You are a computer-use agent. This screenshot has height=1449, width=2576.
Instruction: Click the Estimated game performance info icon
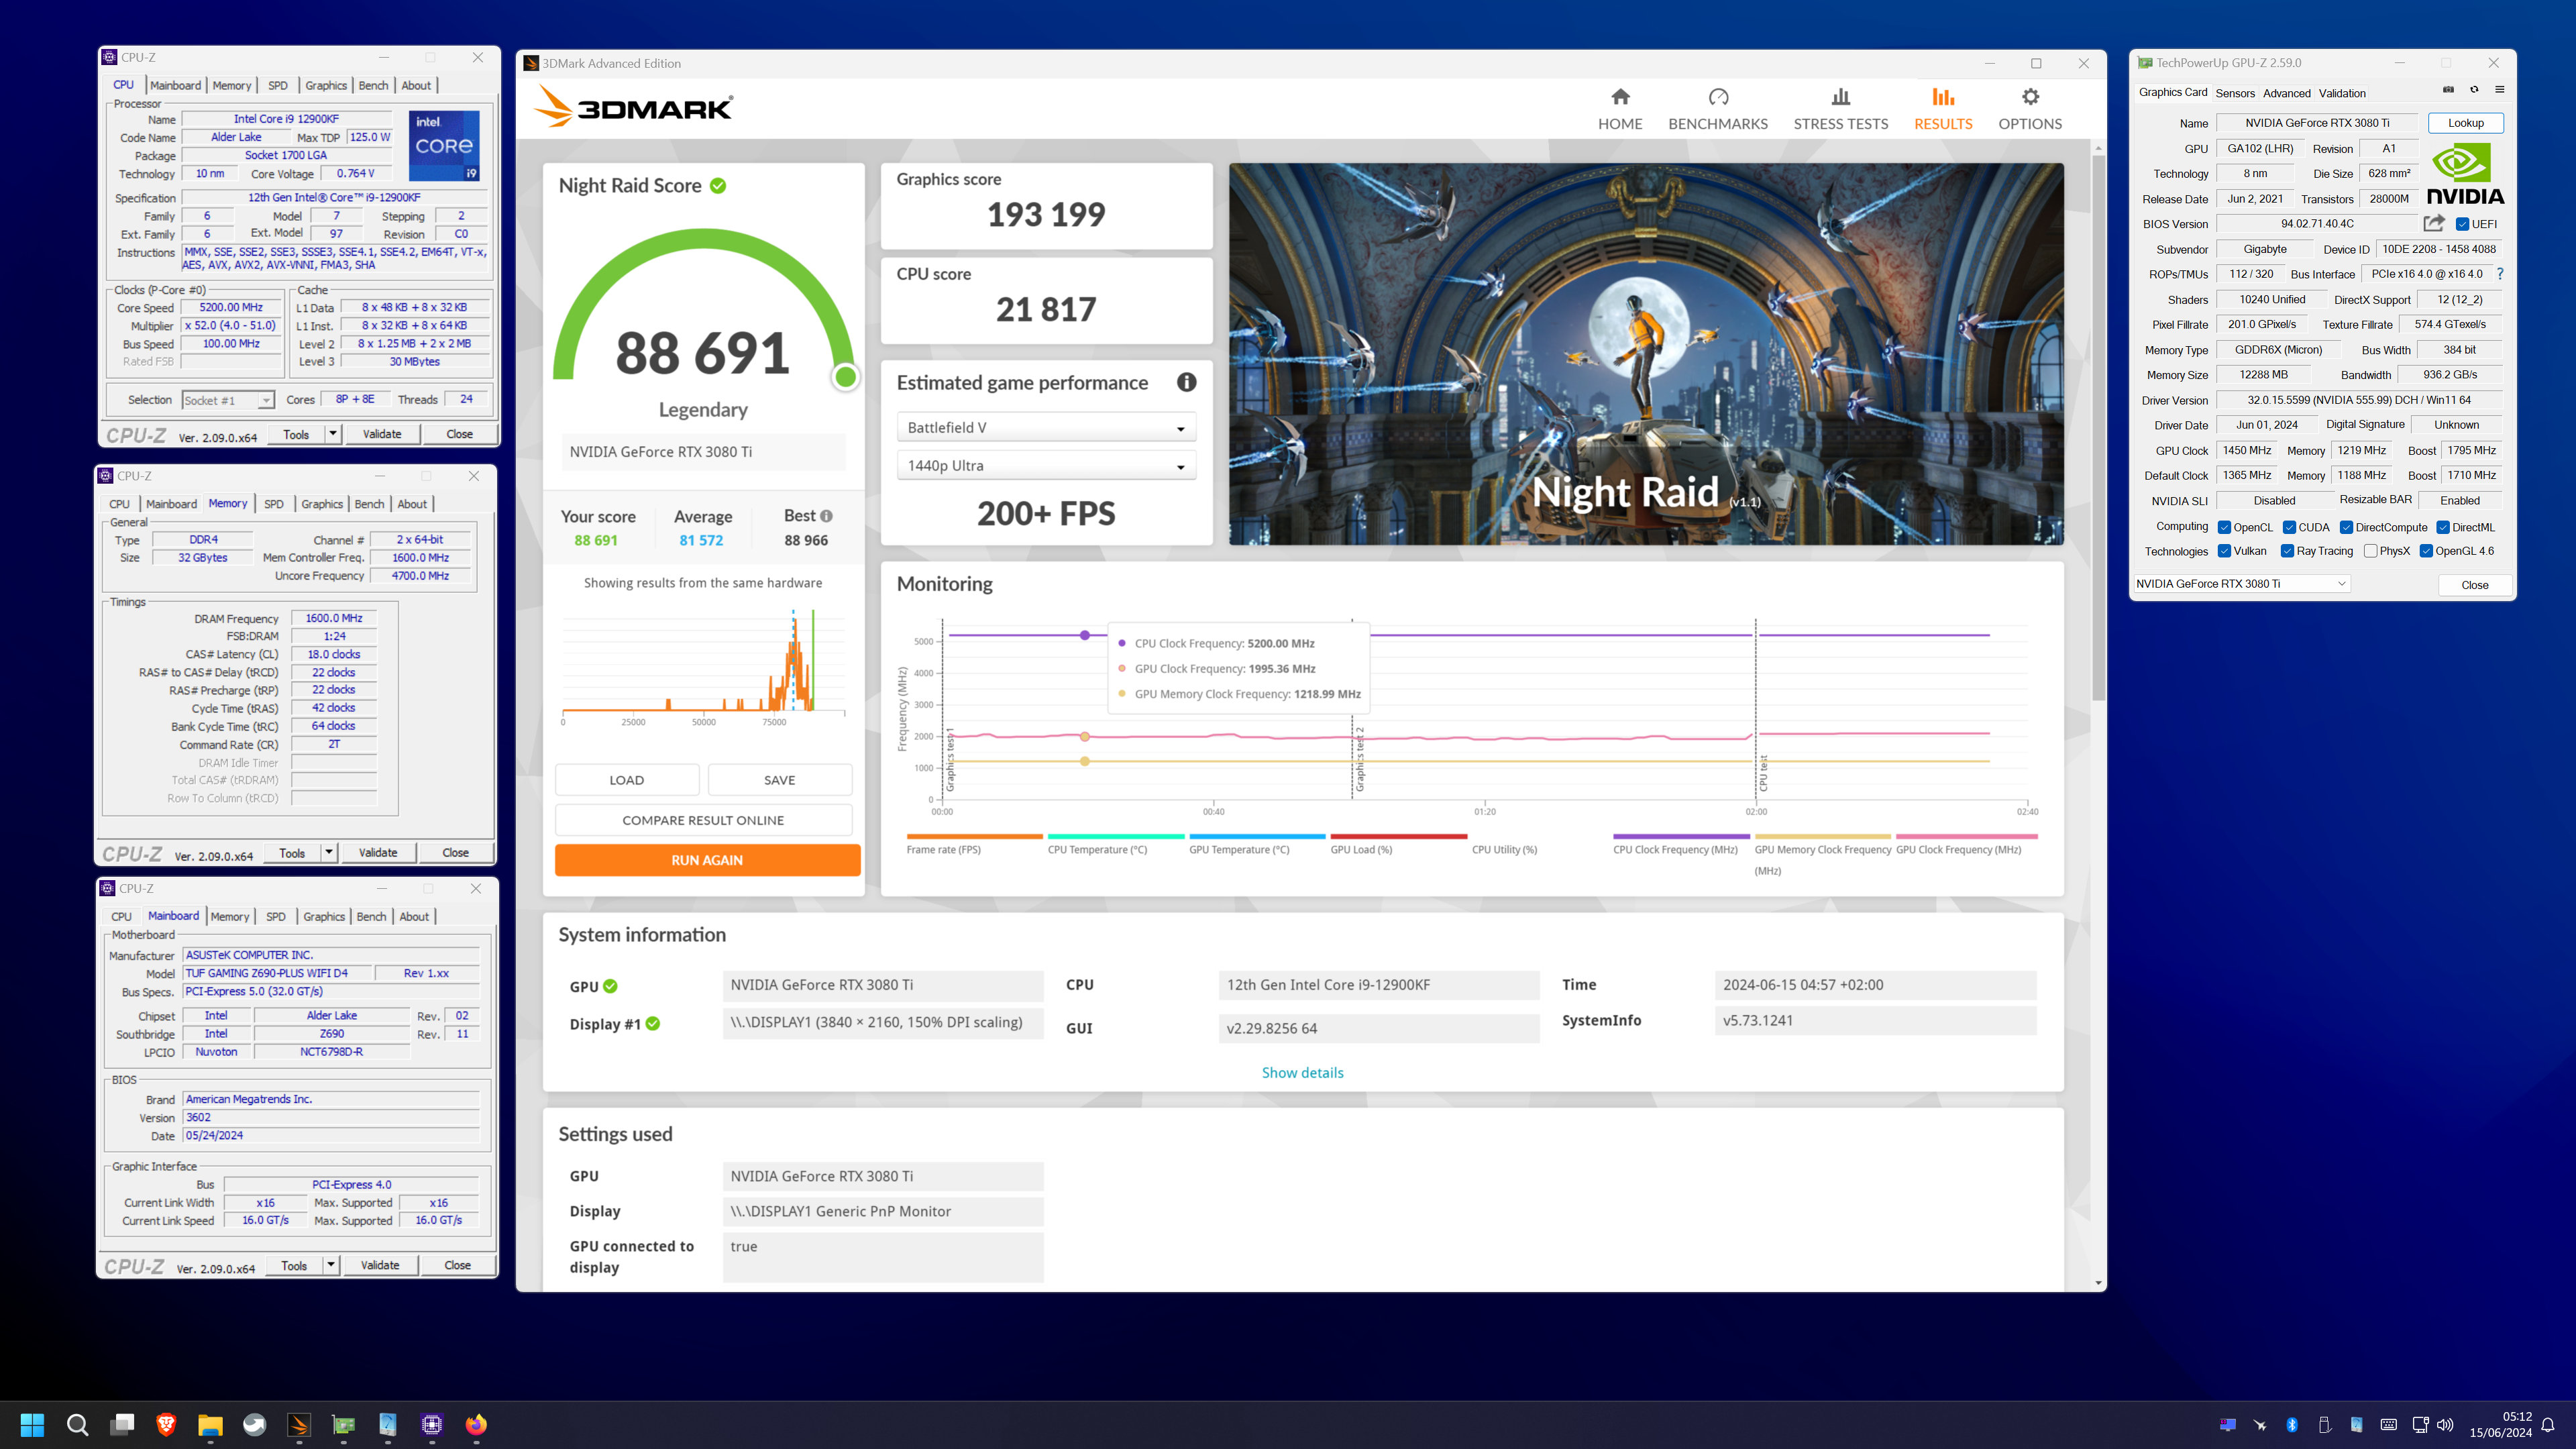(1186, 382)
